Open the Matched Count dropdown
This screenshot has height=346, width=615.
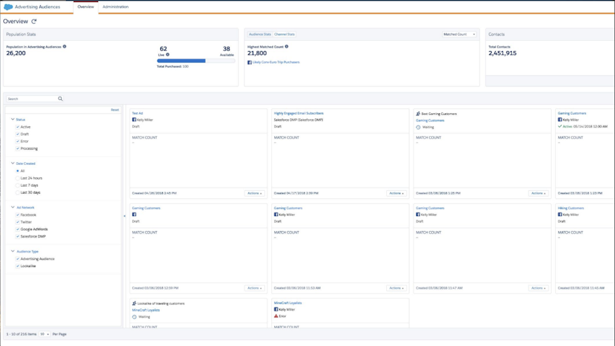point(459,34)
